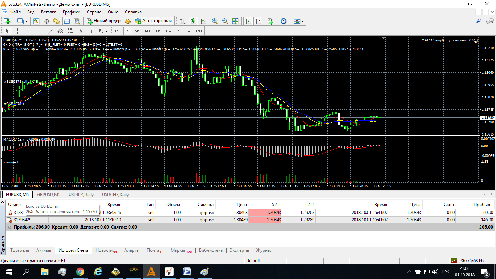The image size is (496, 279).
Task: Open the new chart dropdown arrow
Action: tap(13, 21)
